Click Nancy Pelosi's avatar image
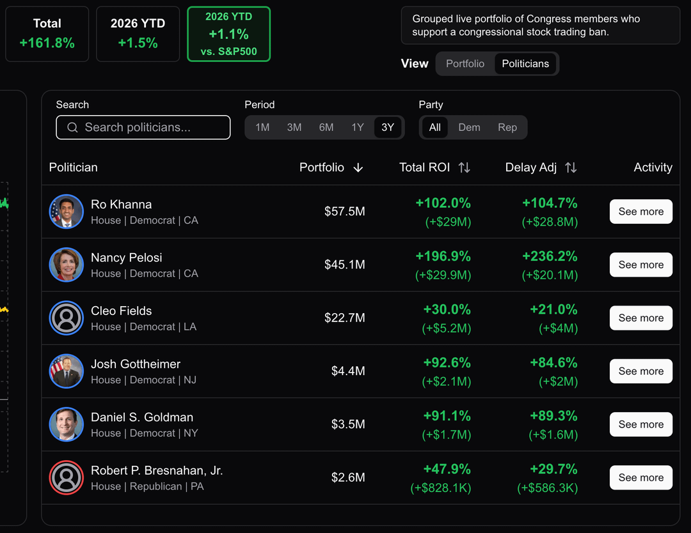 [67, 265]
